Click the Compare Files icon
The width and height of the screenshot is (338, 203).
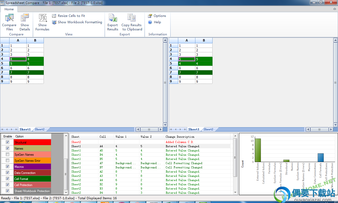[9, 18]
